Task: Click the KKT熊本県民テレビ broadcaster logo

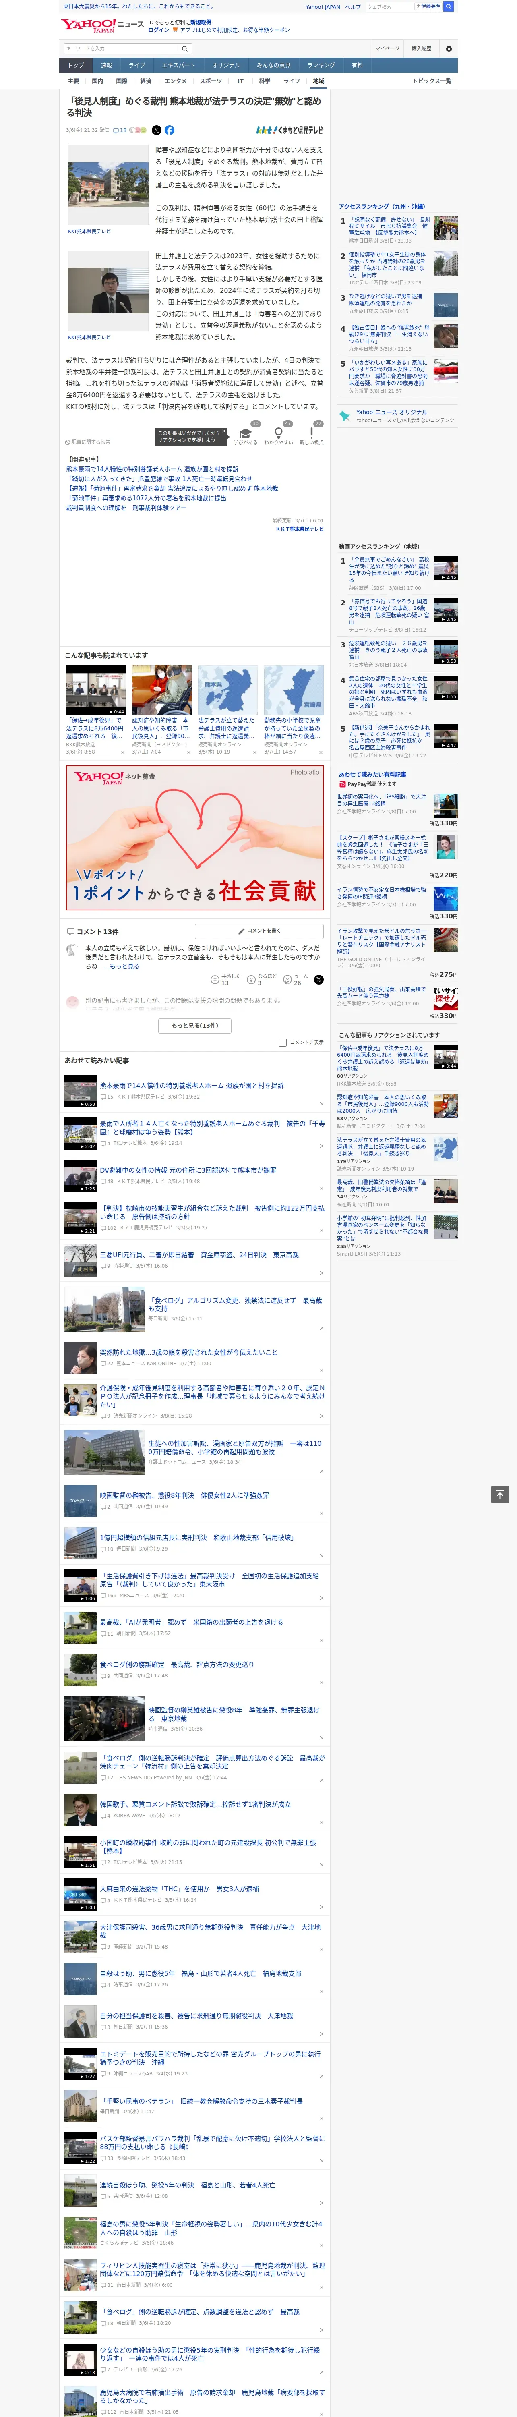Action: [x=290, y=131]
